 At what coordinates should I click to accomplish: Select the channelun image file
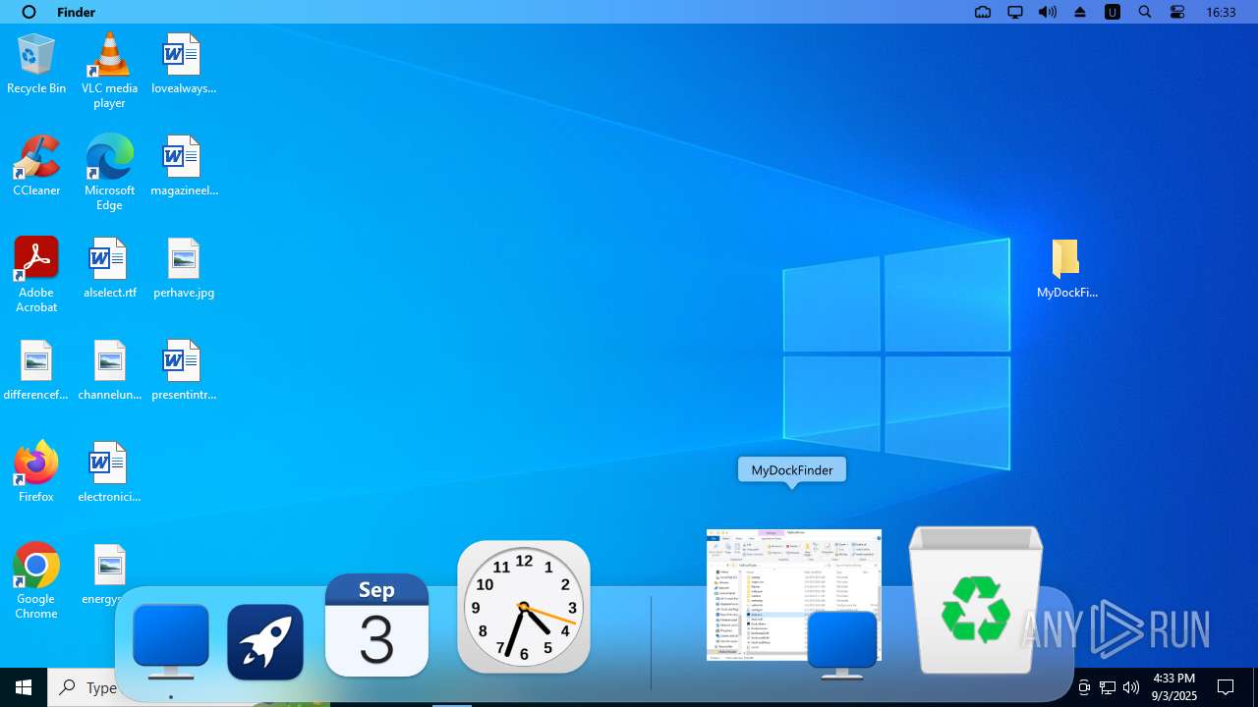(109, 370)
